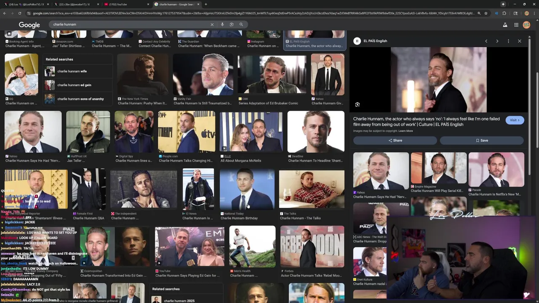Open CBR Ed Brubaker Comic thumbnail

[x=272, y=74]
